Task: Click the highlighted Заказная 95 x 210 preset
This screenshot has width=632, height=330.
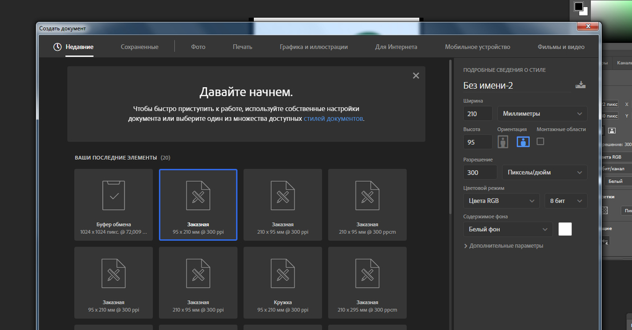Action: [x=198, y=205]
